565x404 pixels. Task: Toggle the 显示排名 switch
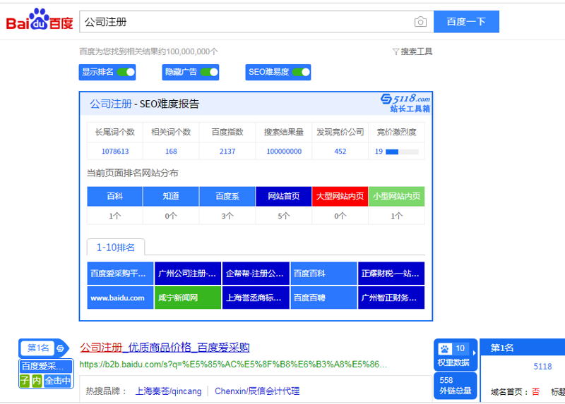coord(126,72)
